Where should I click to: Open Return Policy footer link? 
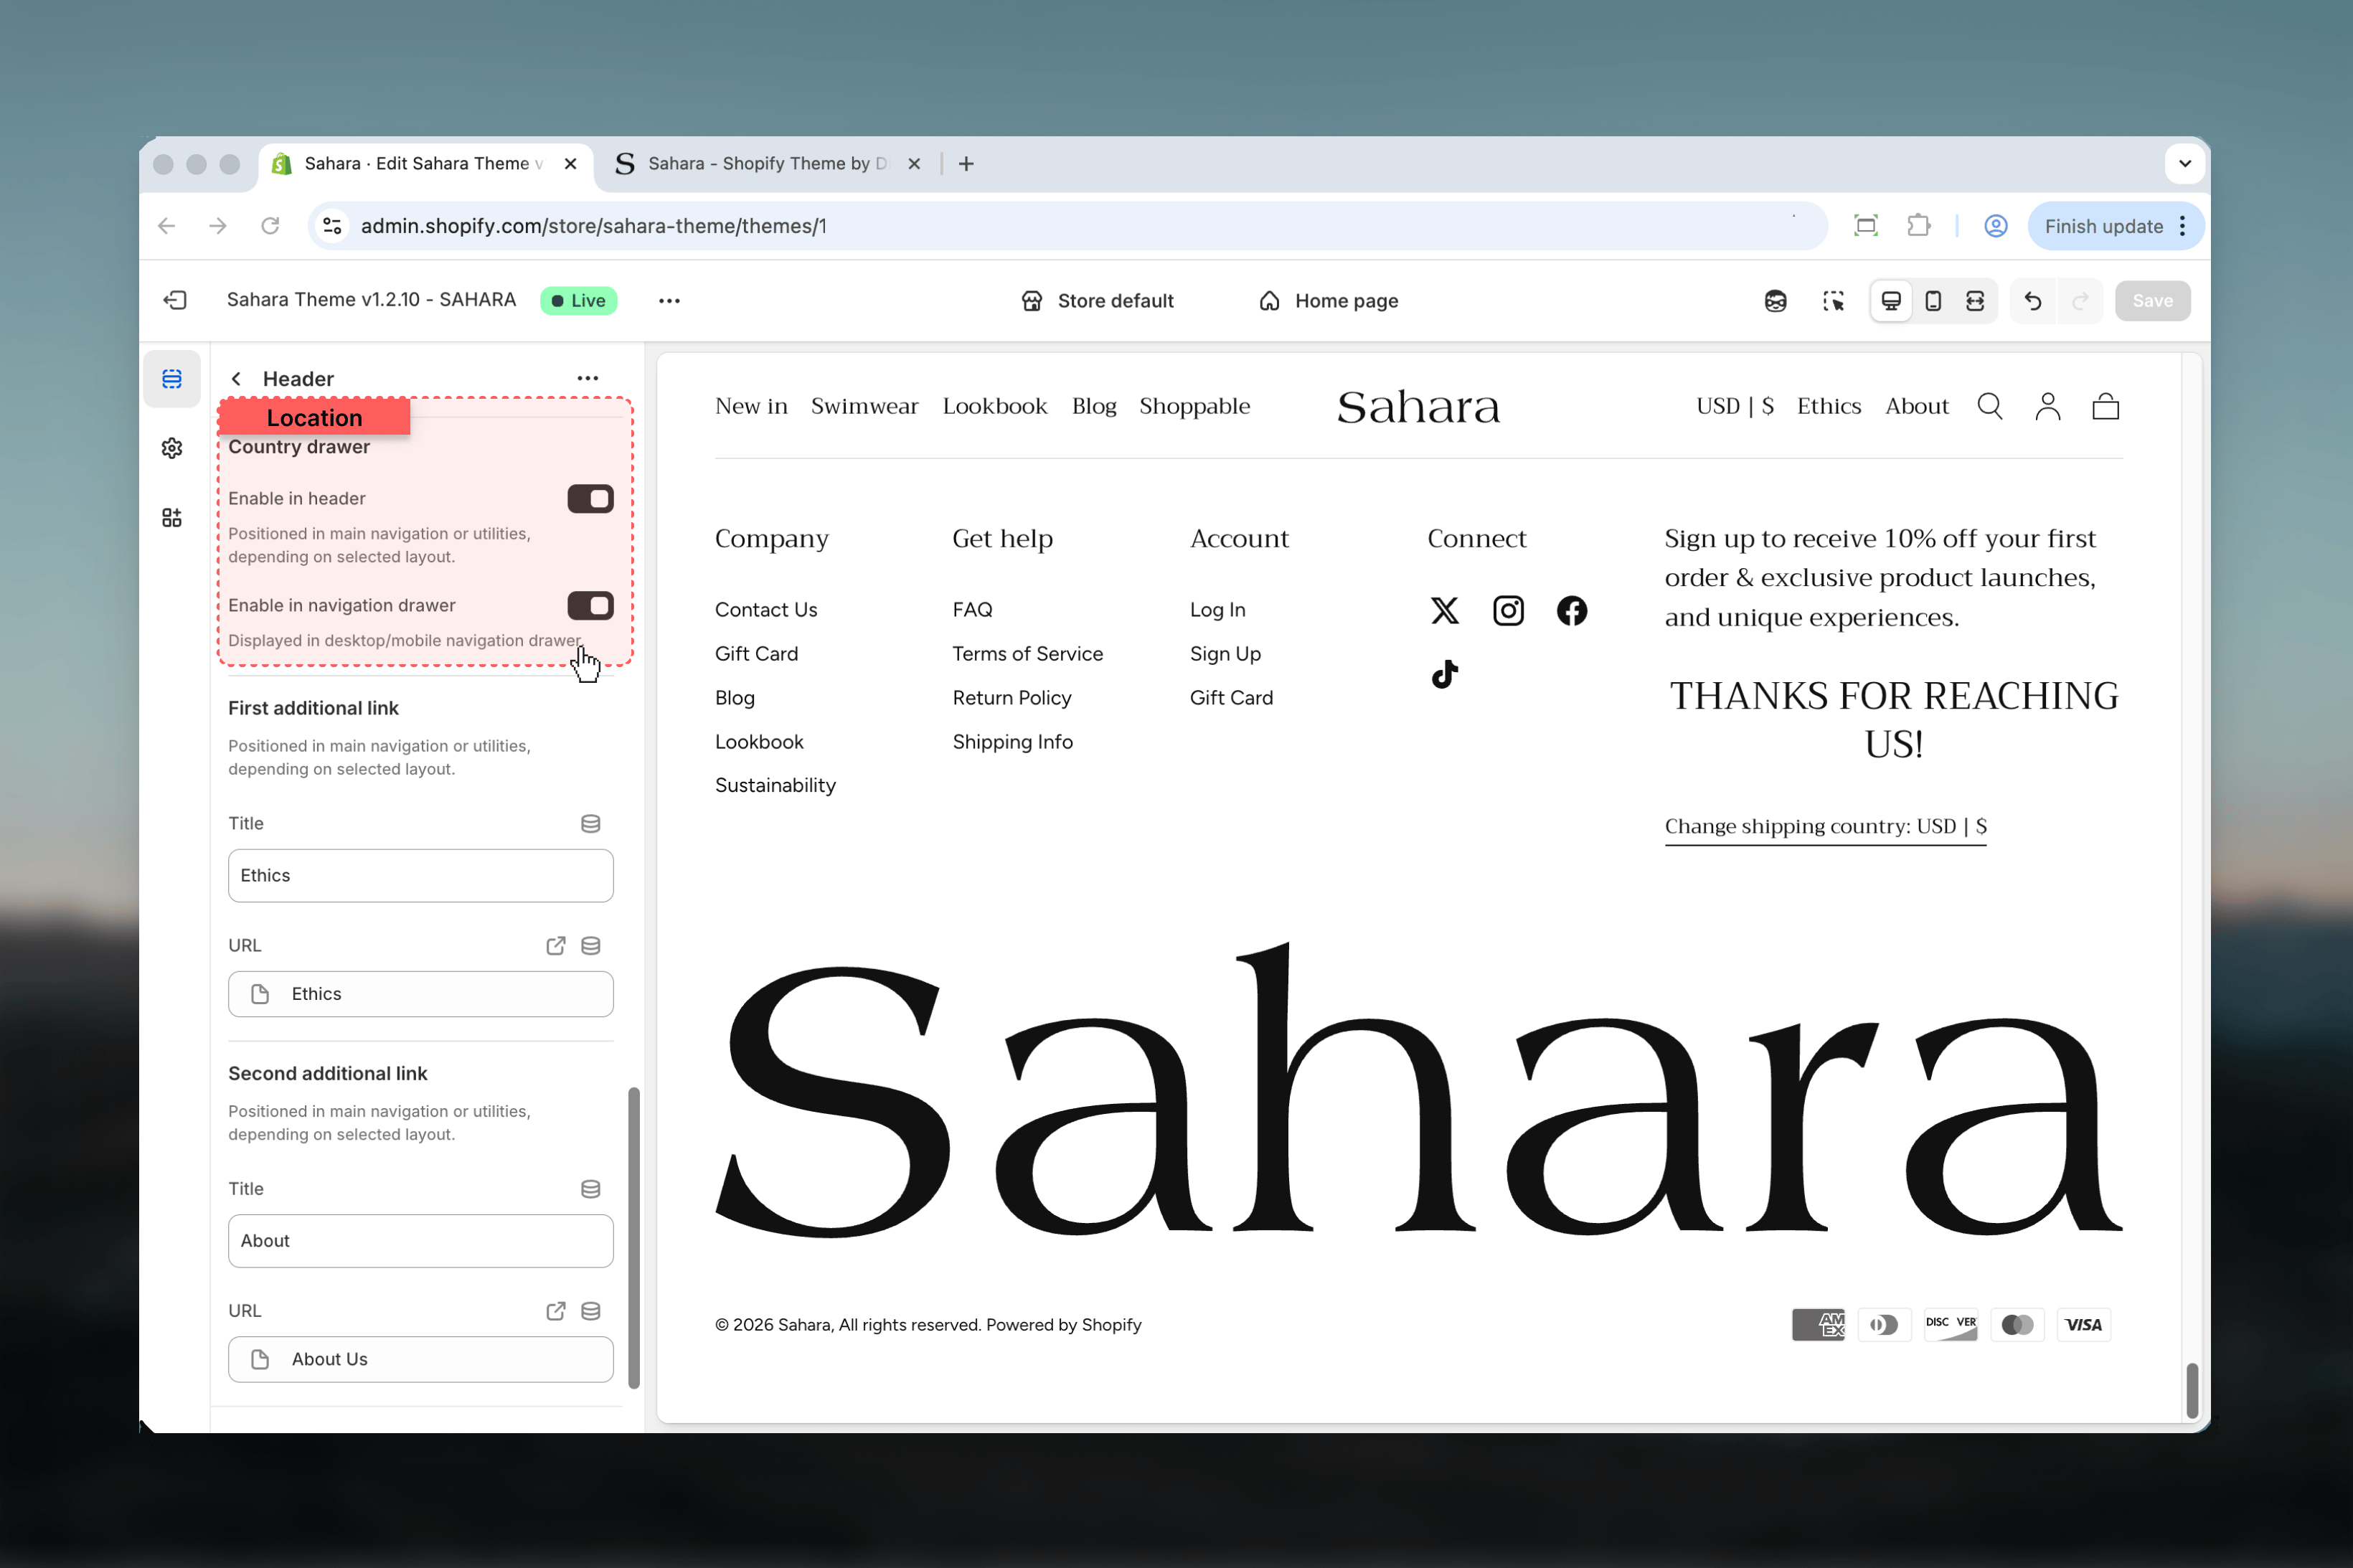pyautogui.click(x=1011, y=698)
